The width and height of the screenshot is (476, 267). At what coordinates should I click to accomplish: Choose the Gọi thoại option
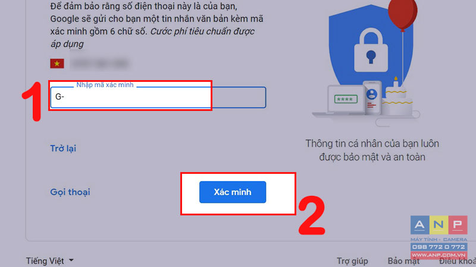pyautogui.click(x=70, y=192)
